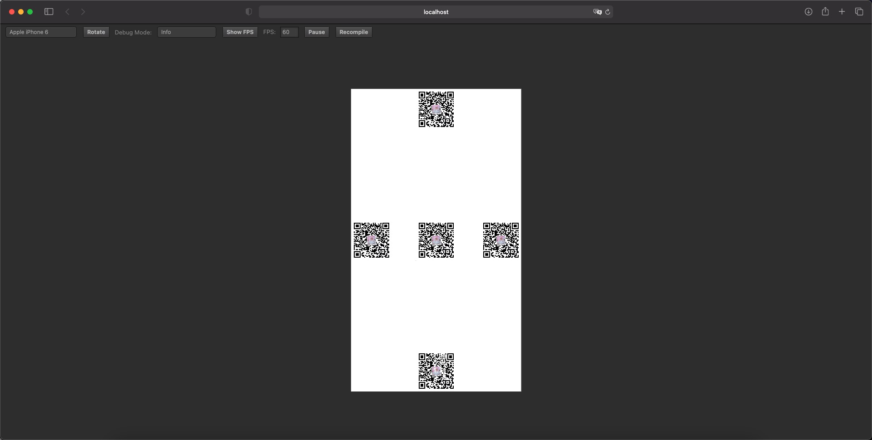Click the top QR code image
Viewport: 872px width, 440px height.
point(436,109)
